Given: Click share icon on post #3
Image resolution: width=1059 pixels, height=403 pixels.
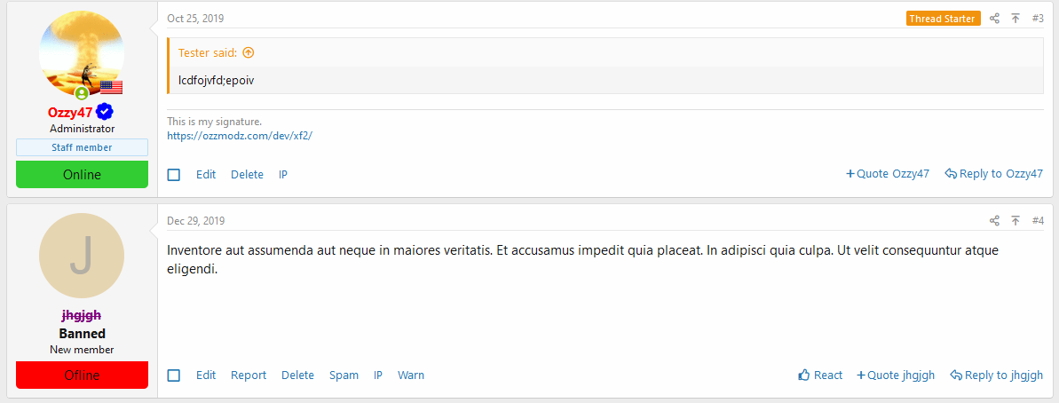Looking at the screenshot, I should [994, 19].
